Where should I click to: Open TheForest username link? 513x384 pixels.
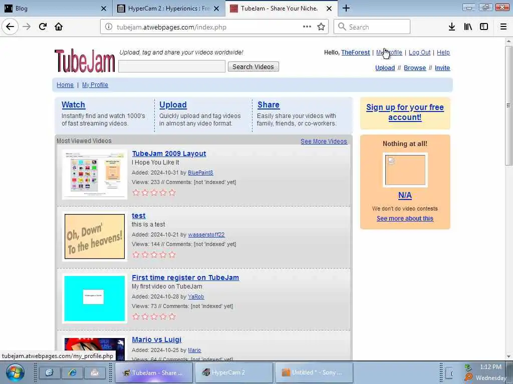coord(355,52)
